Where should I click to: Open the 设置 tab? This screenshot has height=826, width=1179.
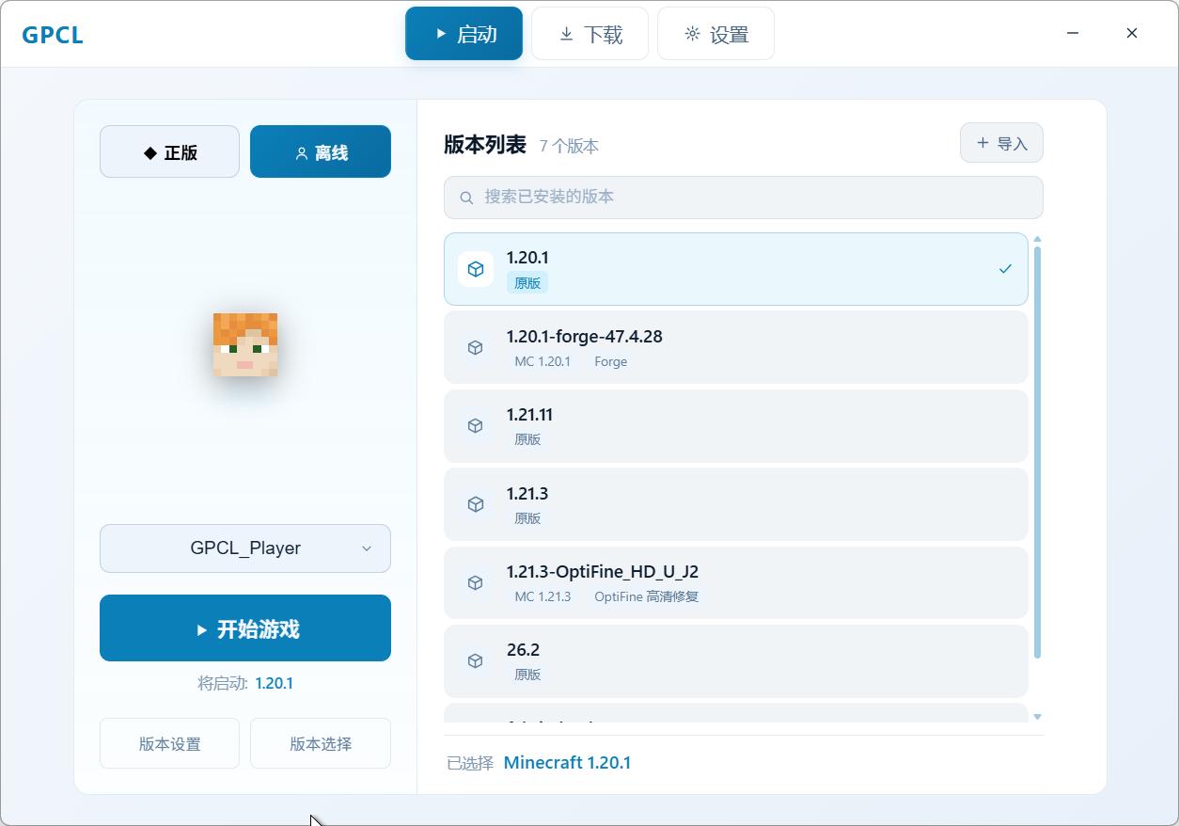716,34
